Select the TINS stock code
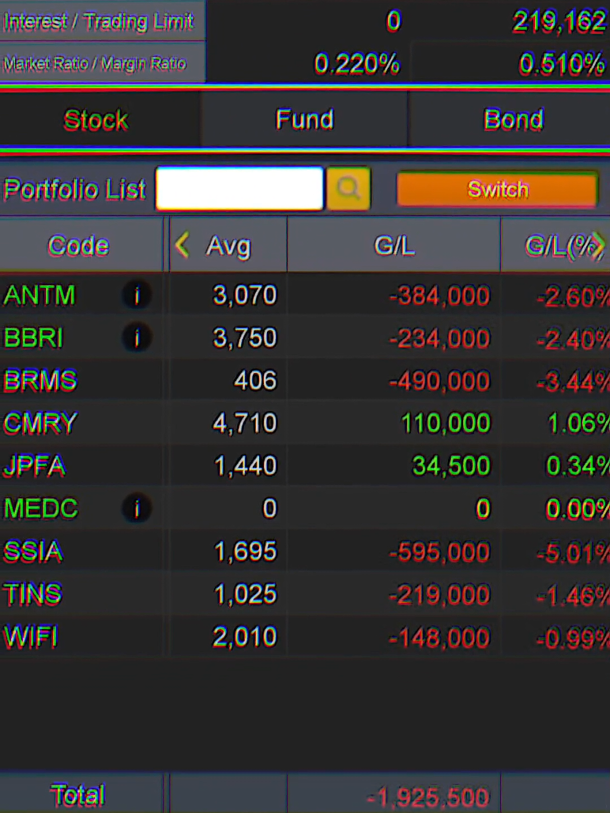610x813 pixels. [x=33, y=594]
